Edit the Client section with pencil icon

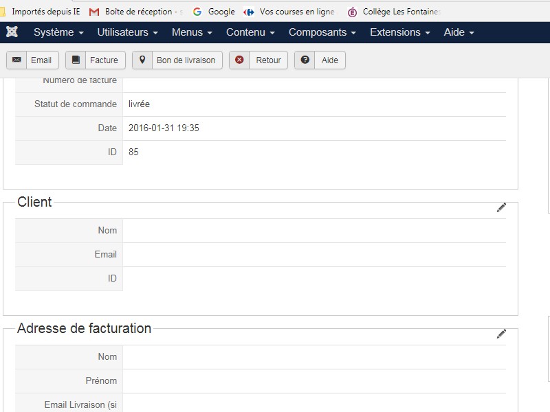[x=501, y=207]
